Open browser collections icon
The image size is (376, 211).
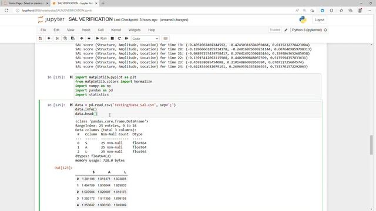(351, 11)
